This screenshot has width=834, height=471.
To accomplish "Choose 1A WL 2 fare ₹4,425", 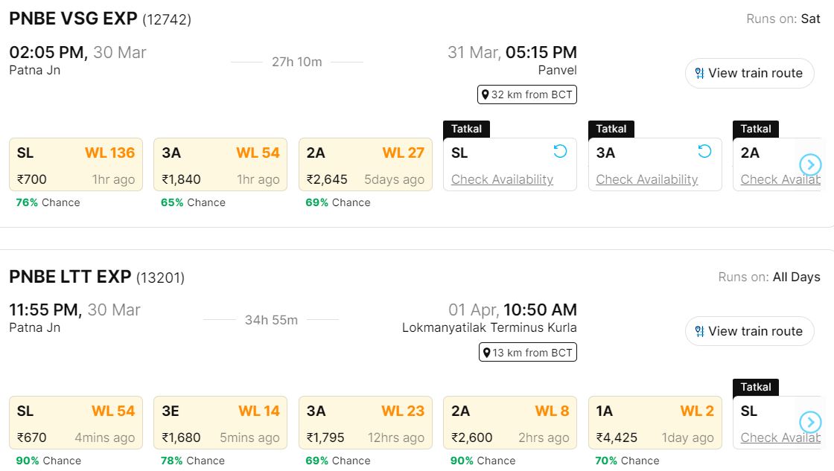I will [x=655, y=423].
